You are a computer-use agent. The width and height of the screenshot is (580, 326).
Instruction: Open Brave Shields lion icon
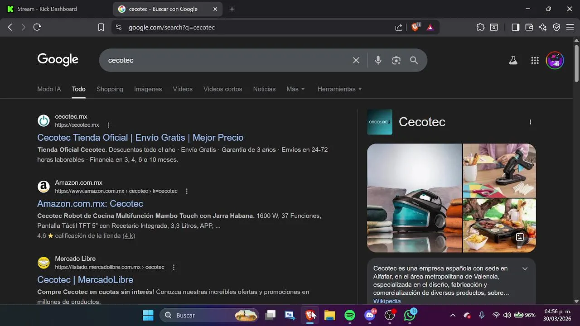pyautogui.click(x=415, y=27)
